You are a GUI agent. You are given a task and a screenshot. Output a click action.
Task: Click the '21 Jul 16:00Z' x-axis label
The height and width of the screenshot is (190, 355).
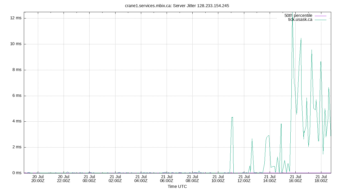[x=295, y=179]
